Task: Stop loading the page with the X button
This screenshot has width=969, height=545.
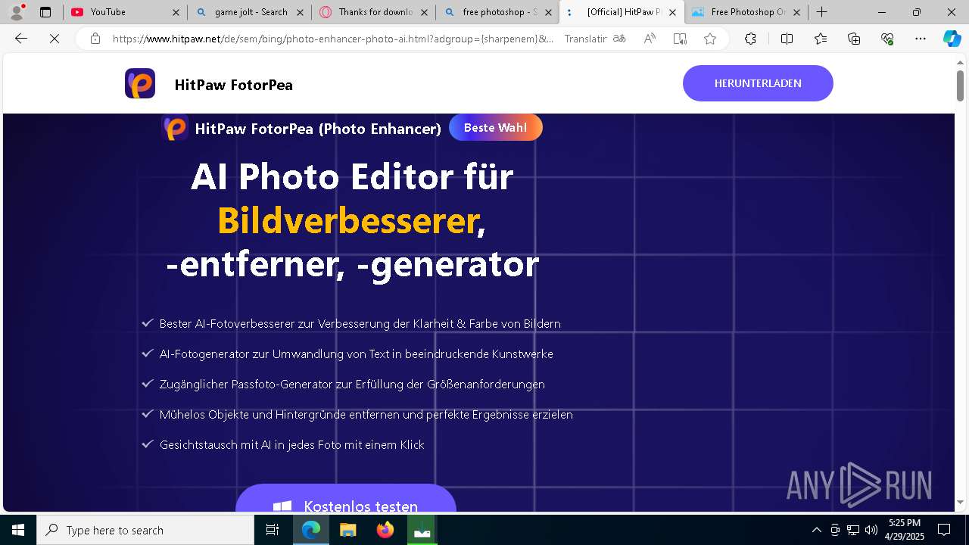Action: pyautogui.click(x=55, y=39)
